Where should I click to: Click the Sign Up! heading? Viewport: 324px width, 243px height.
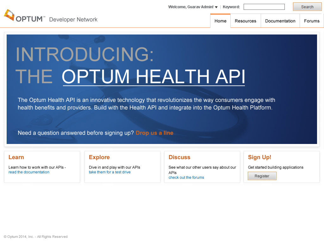(x=259, y=157)
